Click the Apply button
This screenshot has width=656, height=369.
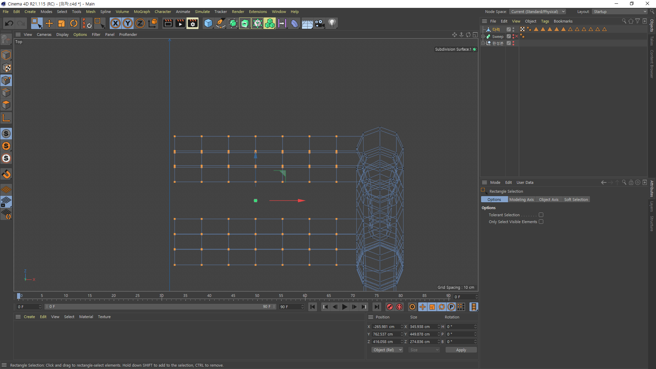pos(461,350)
